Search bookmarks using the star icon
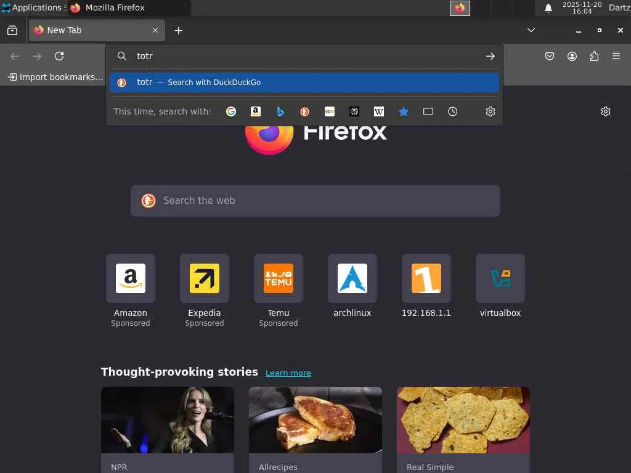The height and width of the screenshot is (473, 631). coord(403,111)
